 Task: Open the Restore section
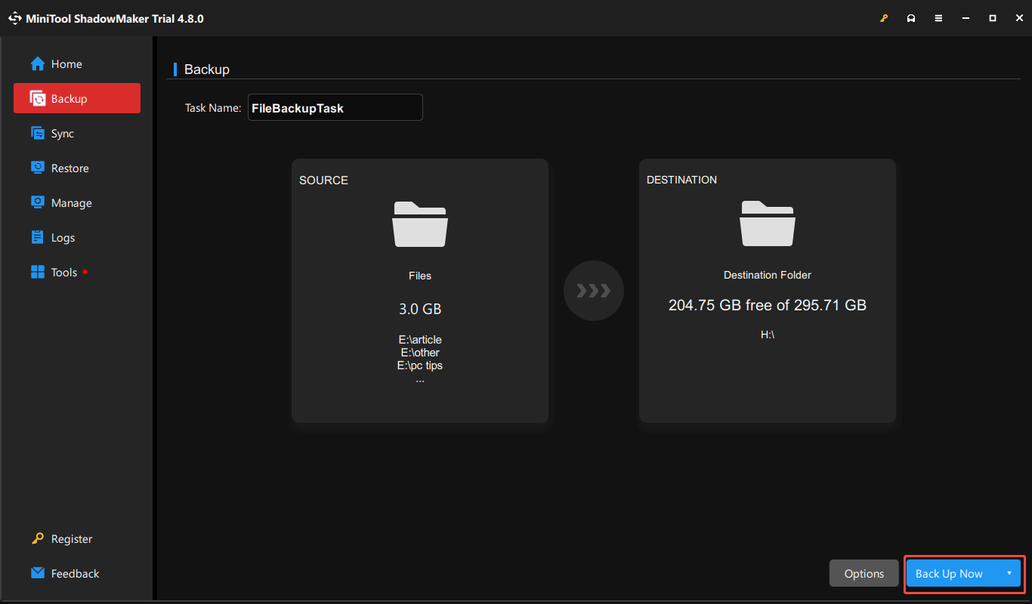coord(69,168)
